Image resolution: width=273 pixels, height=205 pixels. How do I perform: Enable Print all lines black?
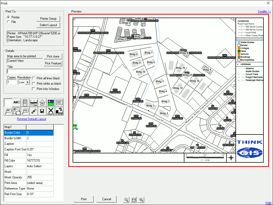(x=34, y=78)
